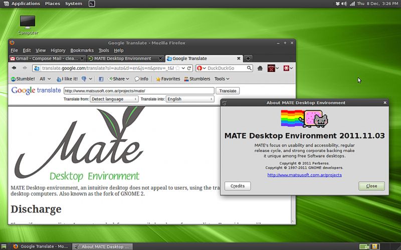Open the Computer desktop icon

click(28, 25)
